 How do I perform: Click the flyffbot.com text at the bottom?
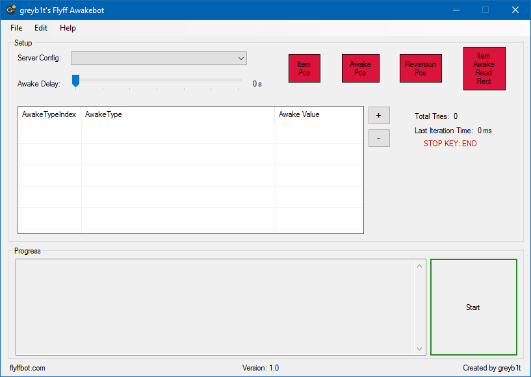tap(27, 368)
